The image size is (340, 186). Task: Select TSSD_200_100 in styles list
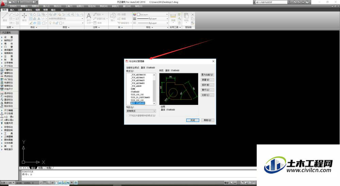pos(137,100)
